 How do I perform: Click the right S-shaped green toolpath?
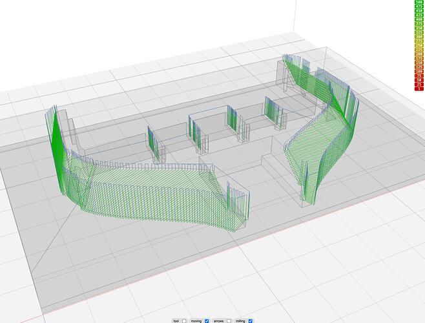(x=320, y=142)
